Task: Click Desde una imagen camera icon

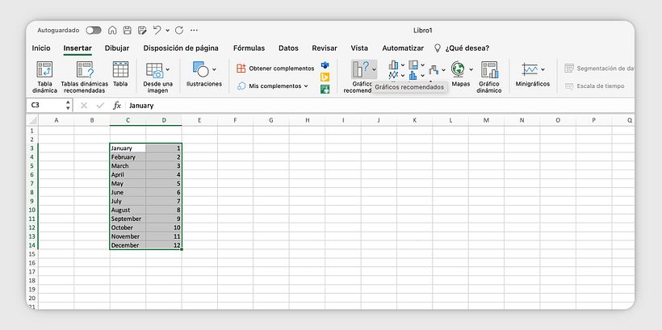Action: 154,70
